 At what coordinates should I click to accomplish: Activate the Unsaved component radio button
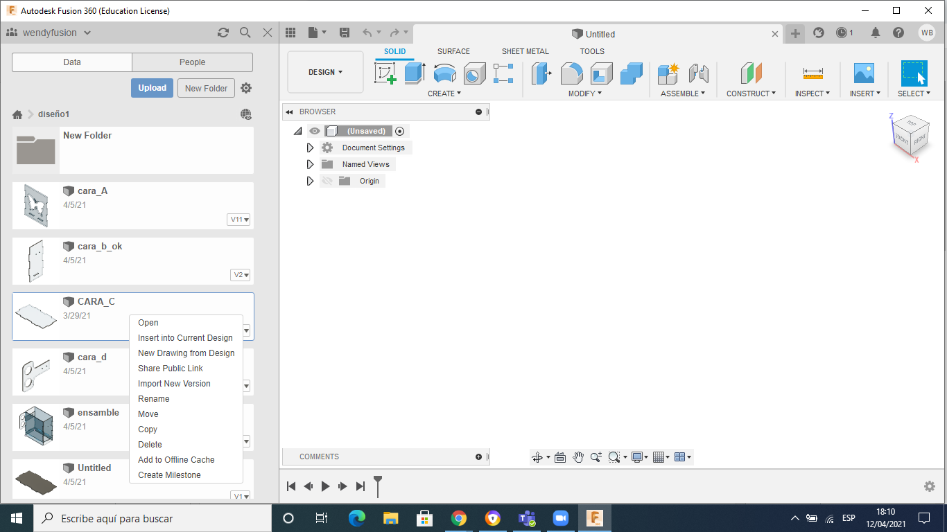(x=400, y=131)
